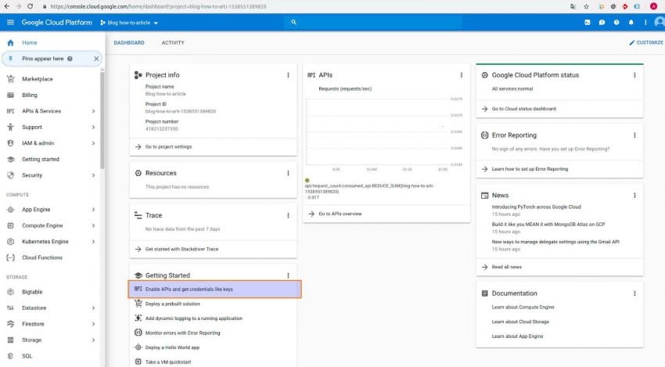Open the help question mark icon

(616, 23)
